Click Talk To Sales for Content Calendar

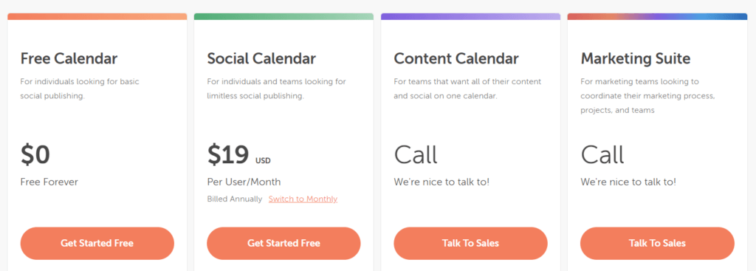pyautogui.click(x=470, y=244)
